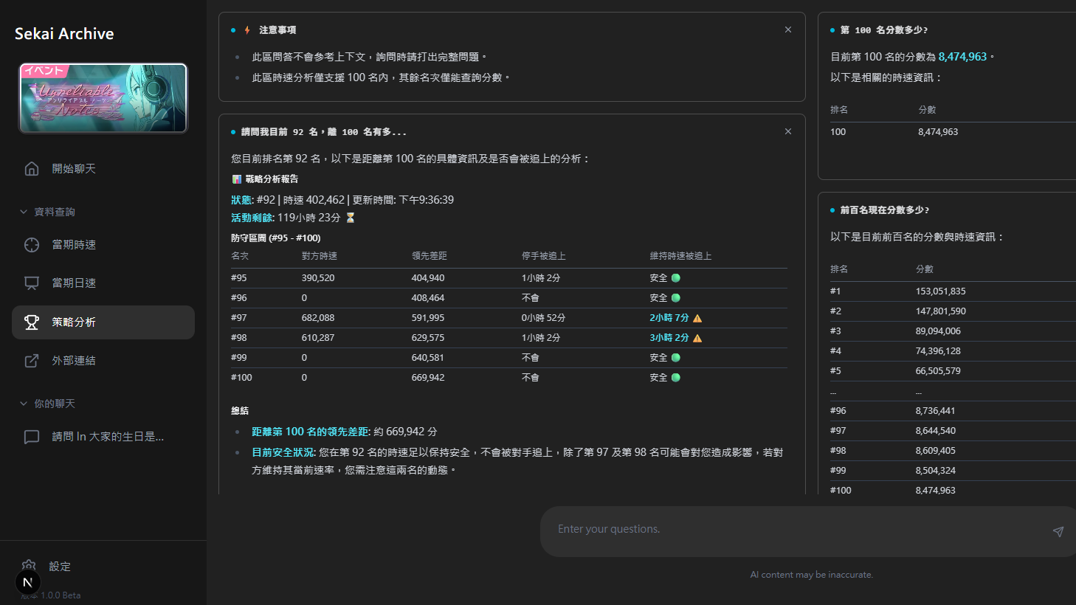
Task: Click the send paper-plane icon
Action: [x=1058, y=531]
